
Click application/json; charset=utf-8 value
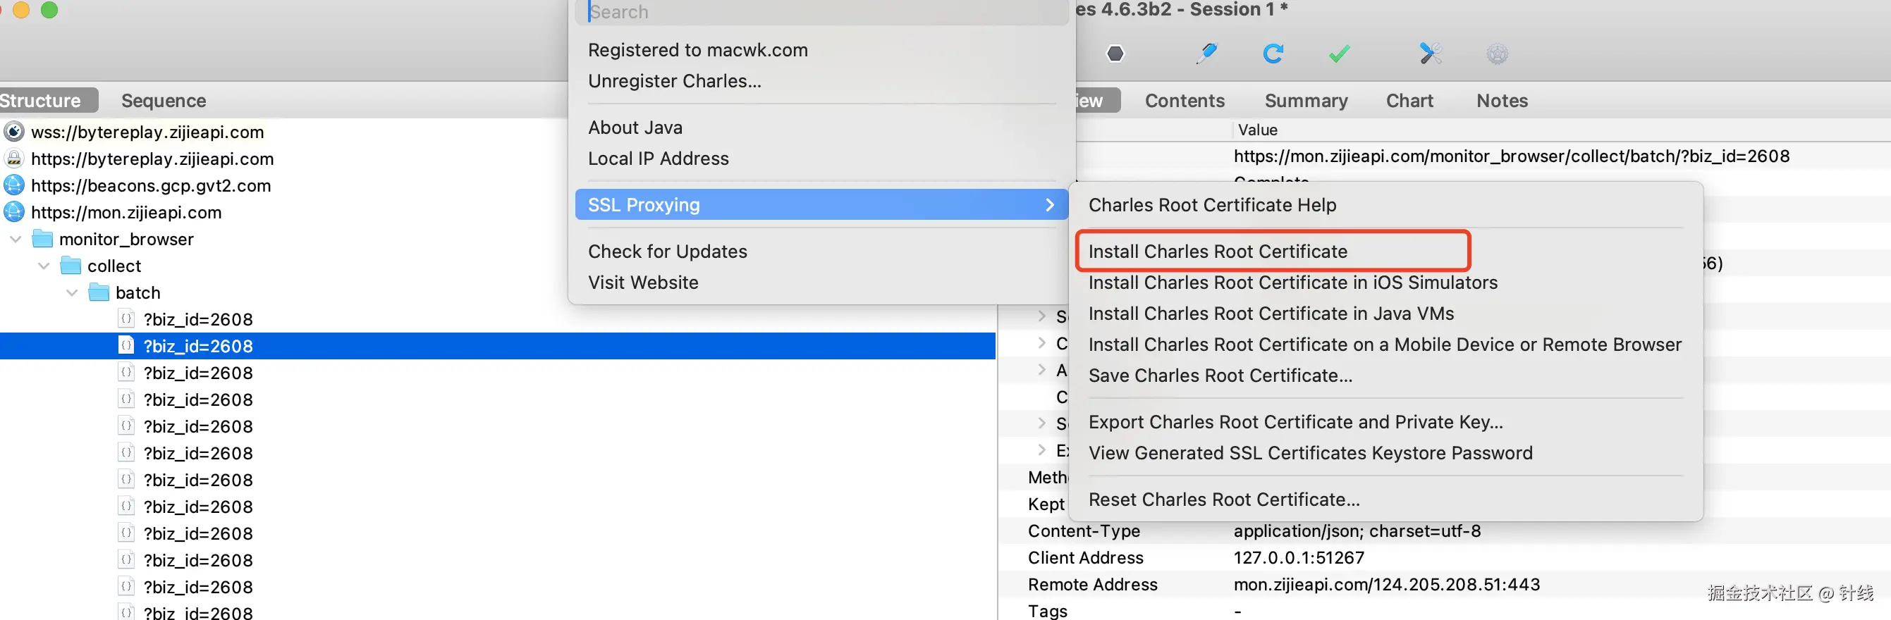pos(1357,531)
